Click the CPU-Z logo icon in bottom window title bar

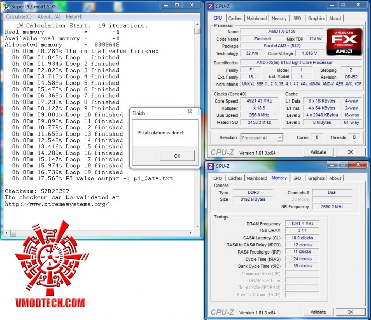point(210,166)
